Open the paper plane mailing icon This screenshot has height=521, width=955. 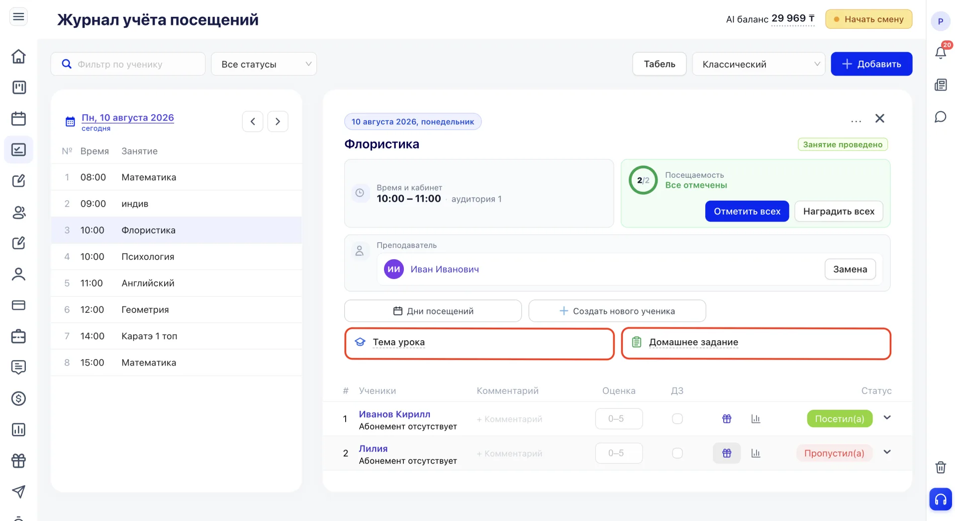(18, 492)
